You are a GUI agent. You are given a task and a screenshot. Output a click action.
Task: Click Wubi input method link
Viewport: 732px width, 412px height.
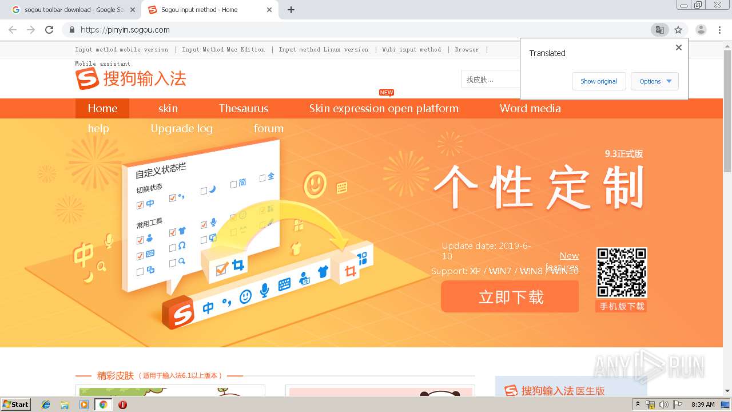point(412,49)
